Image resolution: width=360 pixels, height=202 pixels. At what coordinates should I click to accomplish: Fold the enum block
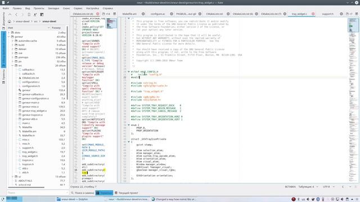coord(129,125)
